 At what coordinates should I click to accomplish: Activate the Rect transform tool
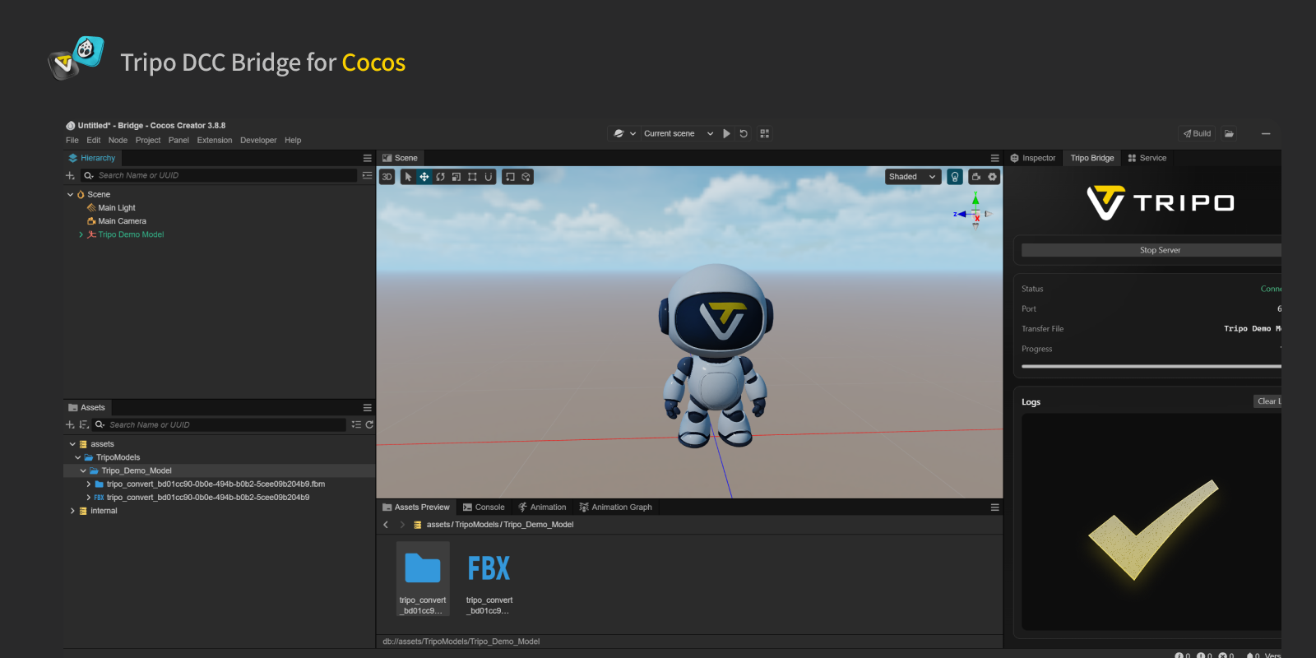(472, 177)
